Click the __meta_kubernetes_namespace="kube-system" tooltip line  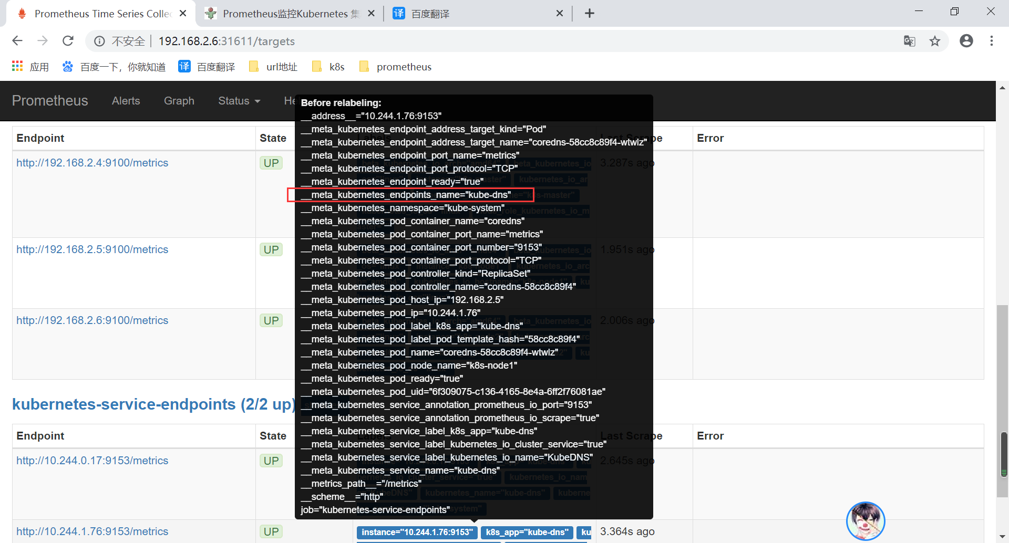click(403, 208)
